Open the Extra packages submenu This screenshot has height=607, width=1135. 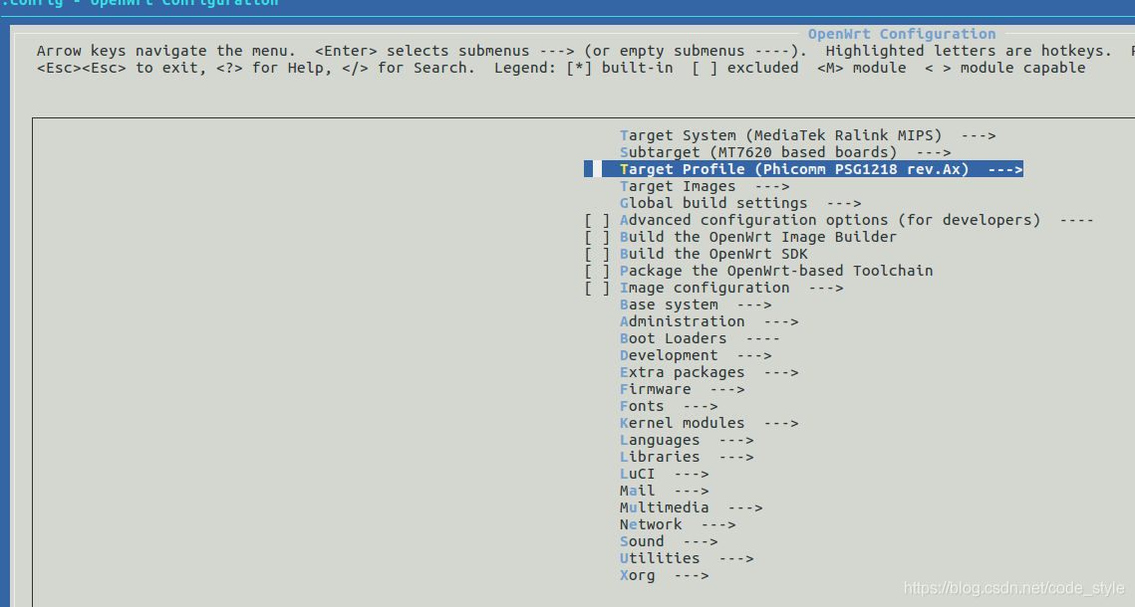[709, 372]
